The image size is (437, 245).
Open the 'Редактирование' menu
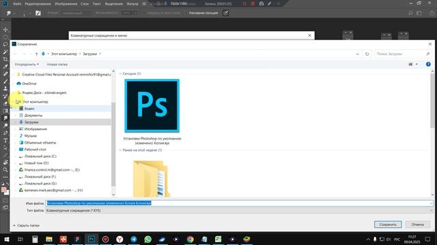coord(38,4)
